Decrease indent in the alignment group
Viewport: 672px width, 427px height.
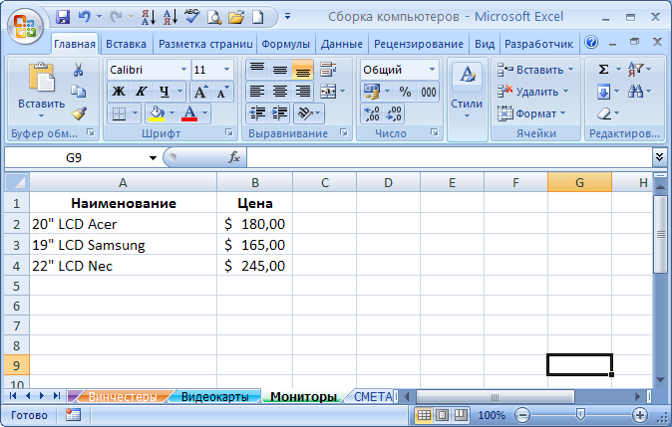(257, 113)
